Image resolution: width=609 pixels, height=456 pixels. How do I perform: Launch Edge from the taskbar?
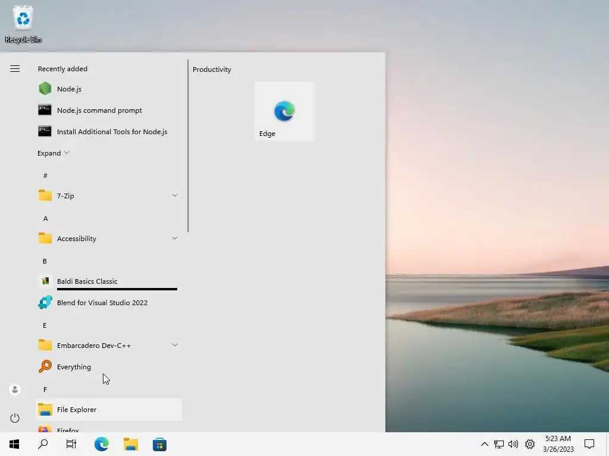click(101, 444)
